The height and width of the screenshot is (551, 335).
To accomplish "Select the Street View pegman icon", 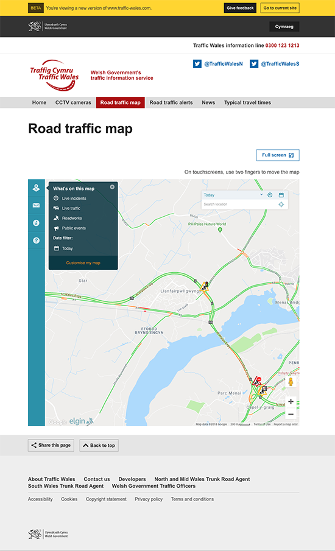I will pos(291,382).
